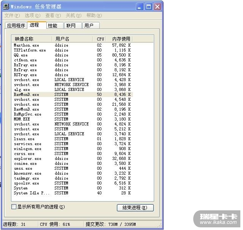The width and height of the screenshot is (243, 230).
Task: Select the QQ.exe process row
Action: coord(73,55)
